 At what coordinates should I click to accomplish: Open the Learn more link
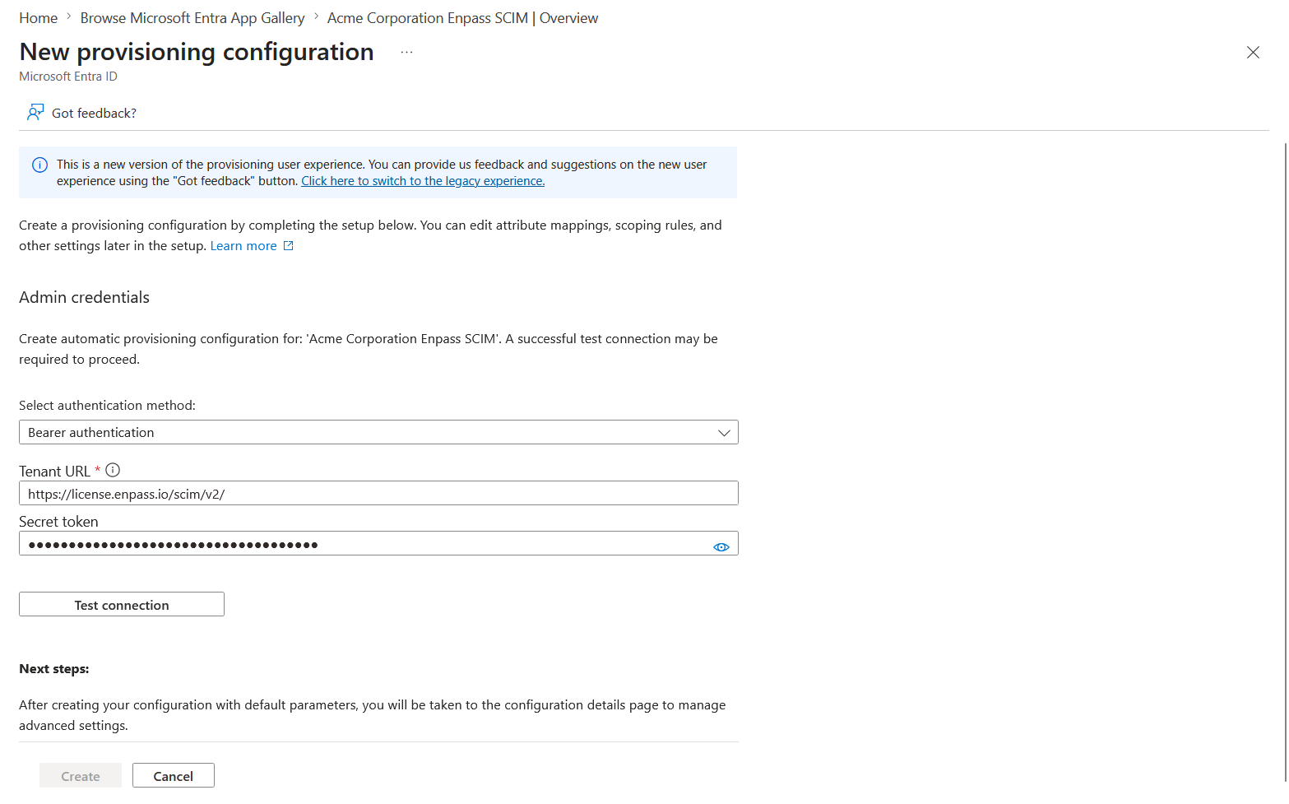243,246
